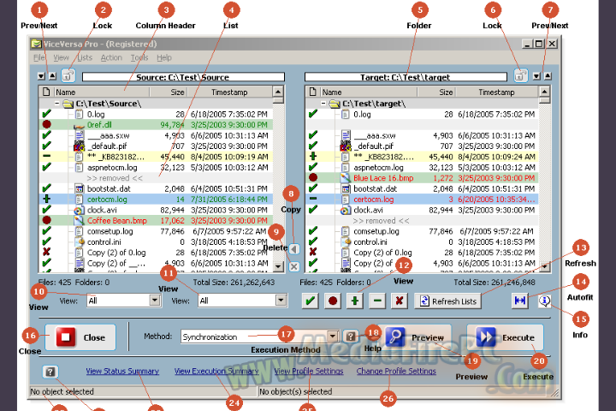Click source _default.pif file icon
The width and height of the screenshot is (616, 411).
[79, 146]
